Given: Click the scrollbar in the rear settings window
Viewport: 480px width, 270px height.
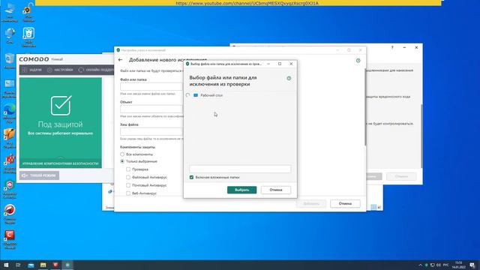Looking at the screenshot, I should pos(421,136).
